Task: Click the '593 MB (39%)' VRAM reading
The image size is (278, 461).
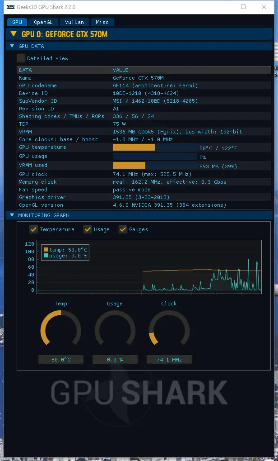Action: (218, 166)
